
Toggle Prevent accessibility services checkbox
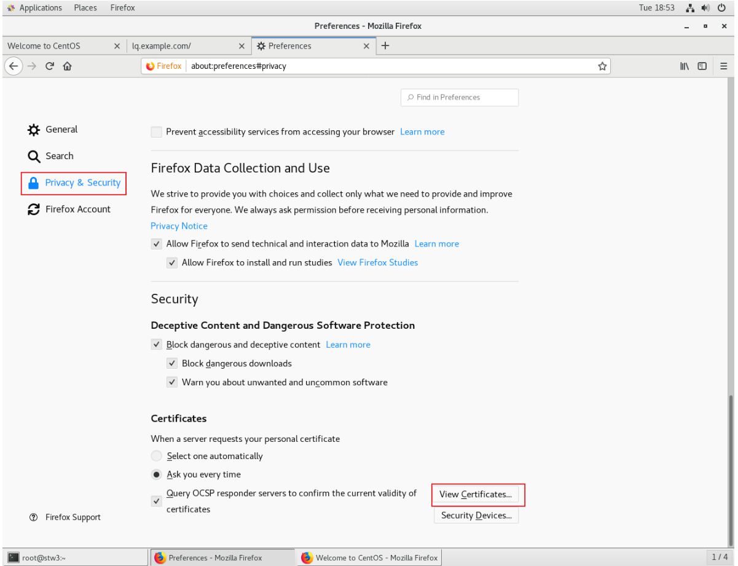pyautogui.click(x=157, y=132)
